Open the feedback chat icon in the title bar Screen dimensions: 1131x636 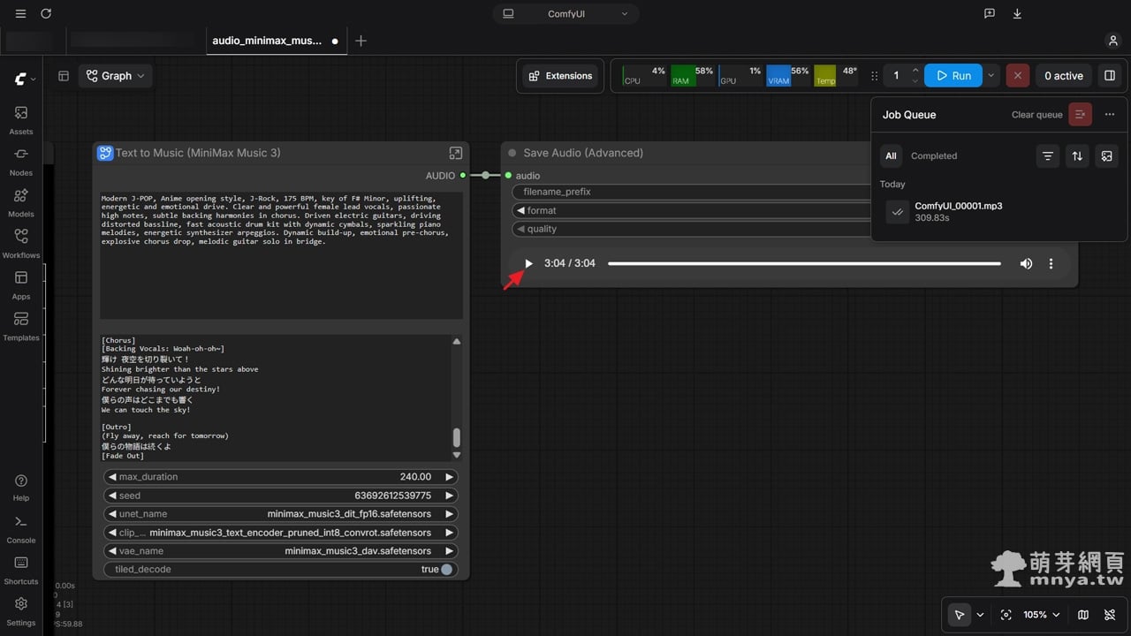(990, 14)
